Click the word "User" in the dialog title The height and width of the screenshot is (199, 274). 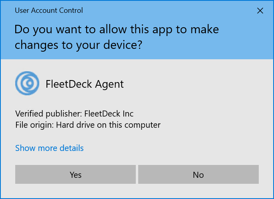[x=22, y=10]
